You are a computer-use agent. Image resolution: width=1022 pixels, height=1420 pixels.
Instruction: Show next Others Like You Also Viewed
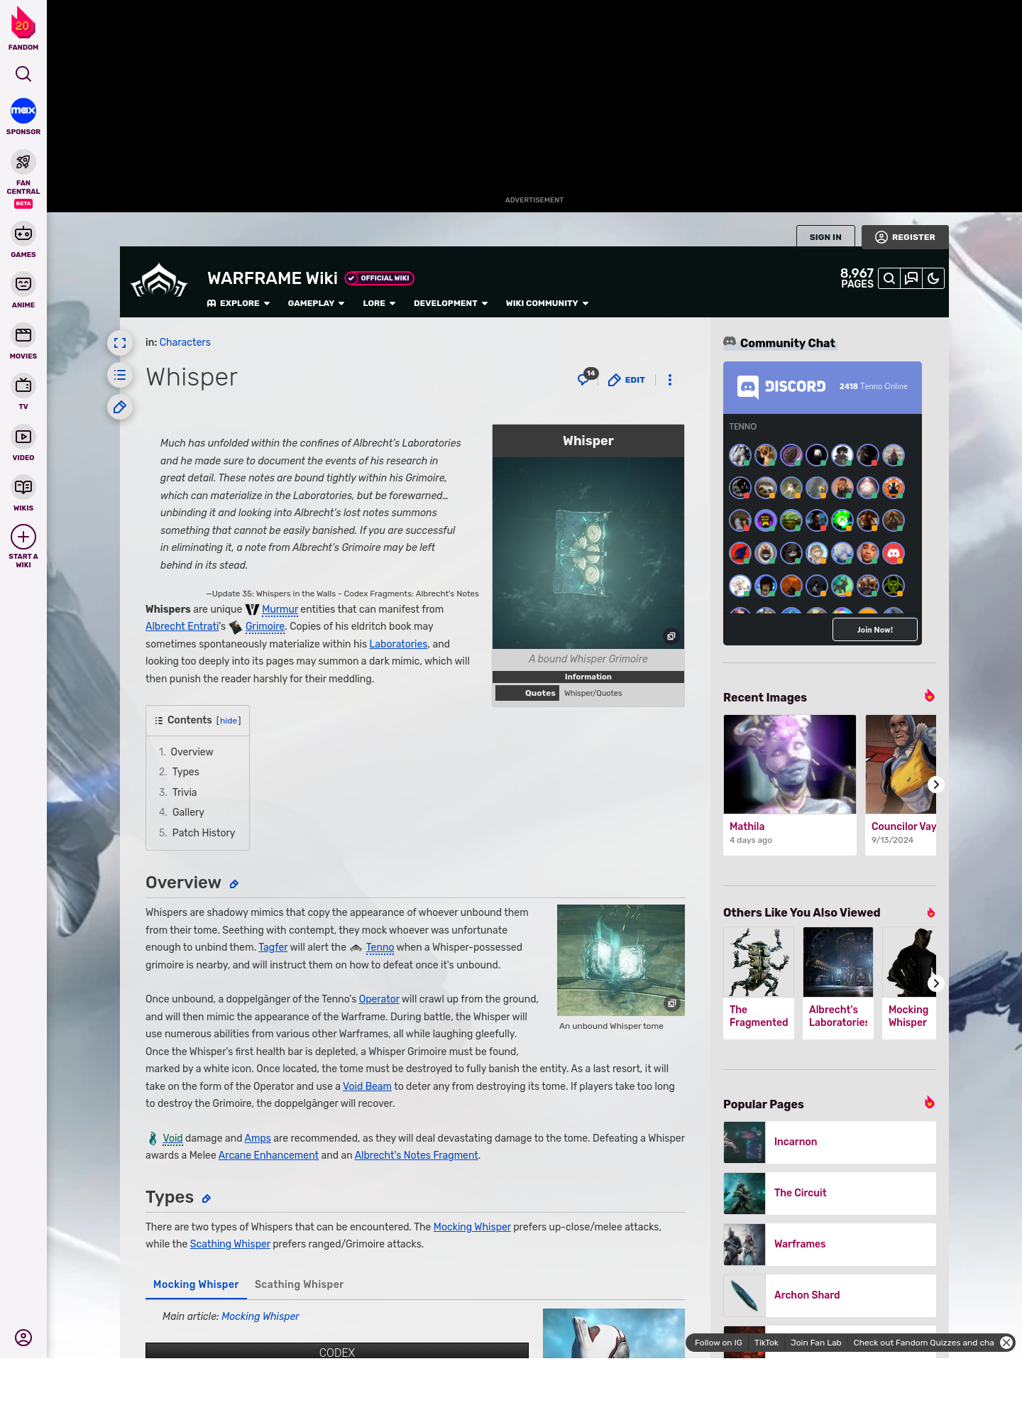click(935, 983)
